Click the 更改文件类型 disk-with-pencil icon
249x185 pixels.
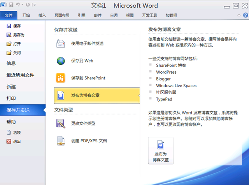pyautogui.click(x=61, y=124)
